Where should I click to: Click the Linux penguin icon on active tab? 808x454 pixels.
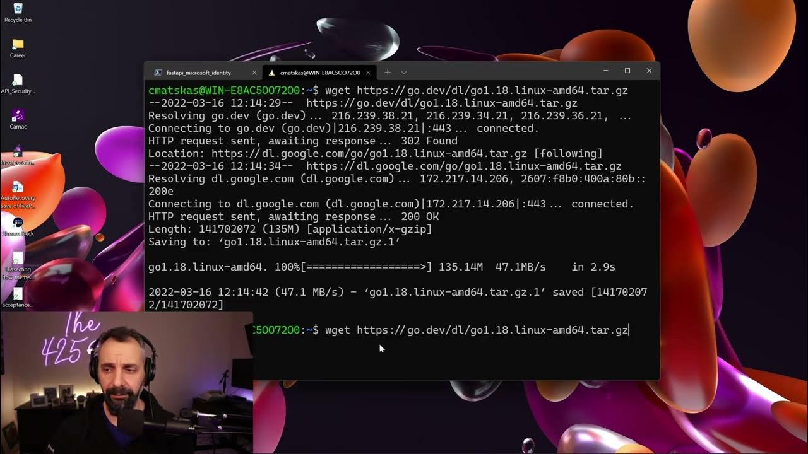click(x=271, y=73)
